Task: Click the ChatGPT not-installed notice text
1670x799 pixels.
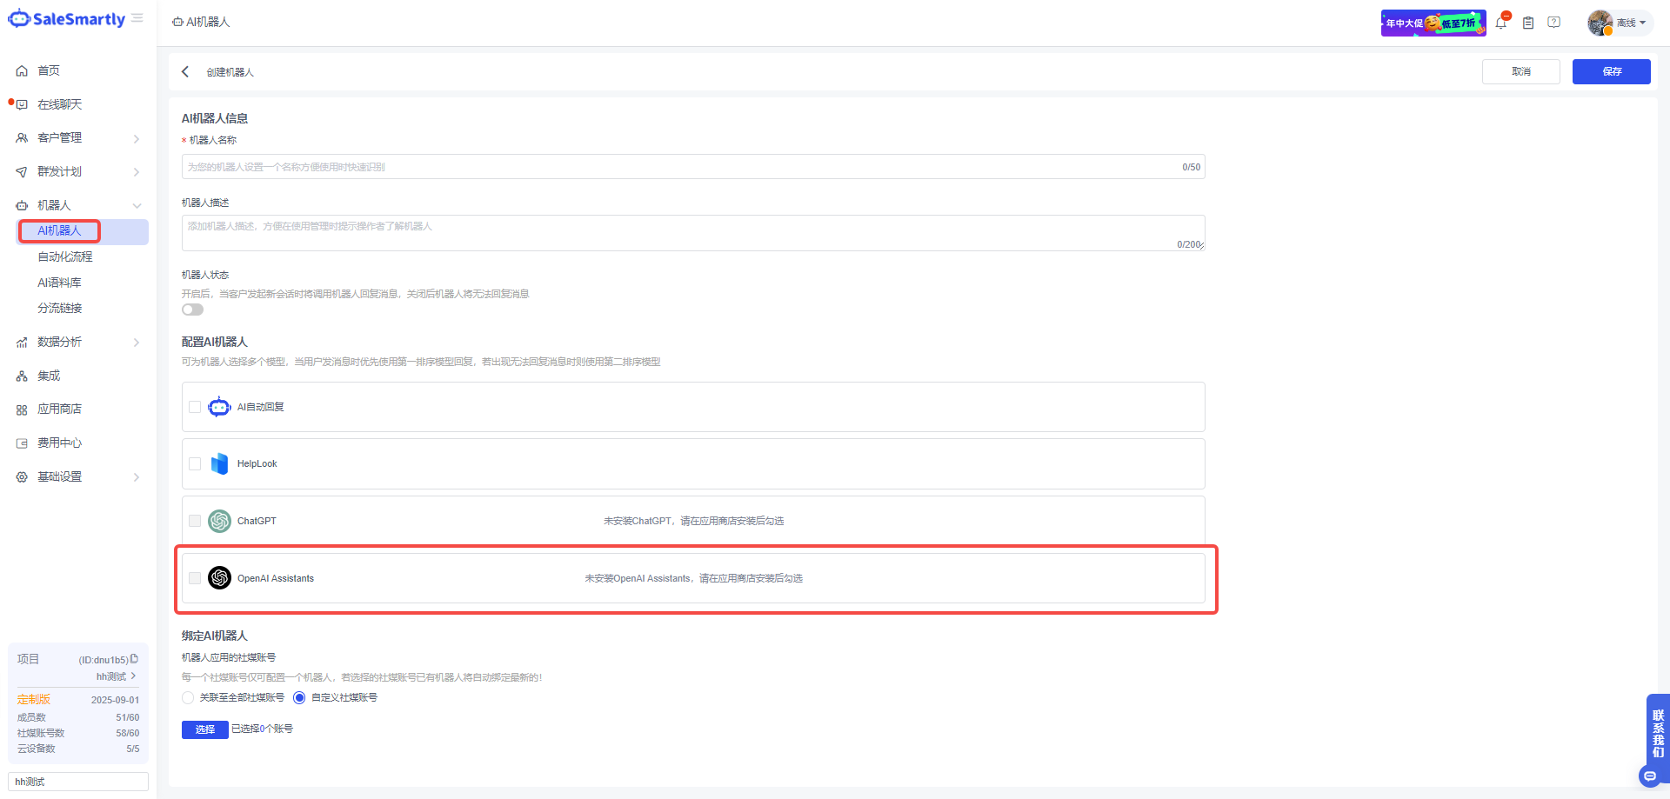Action: (x=694, y=521)
